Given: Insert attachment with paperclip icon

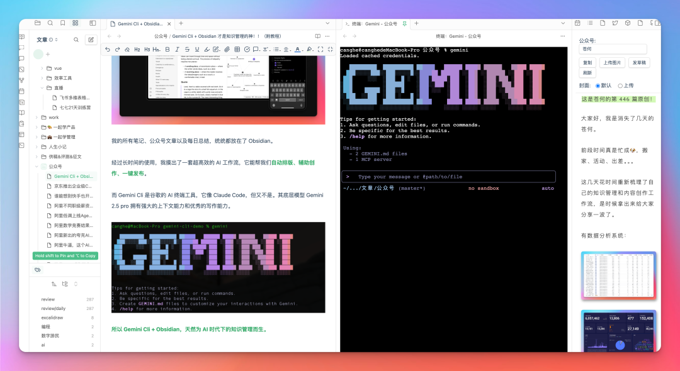Looking at the screenshot, I should (x=227, y=49).
